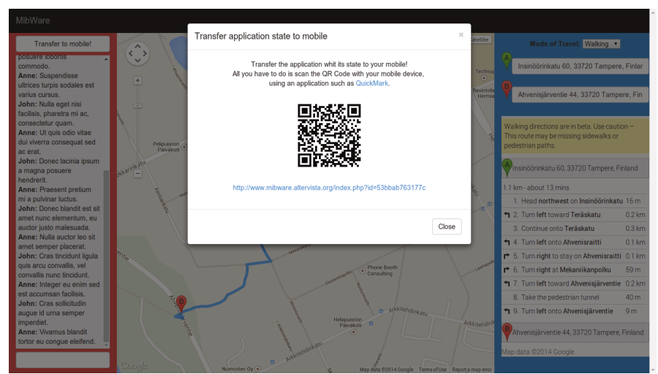Click the map pan control arrows
Viewport: 658px width, 374px height.
coord(137,53)
